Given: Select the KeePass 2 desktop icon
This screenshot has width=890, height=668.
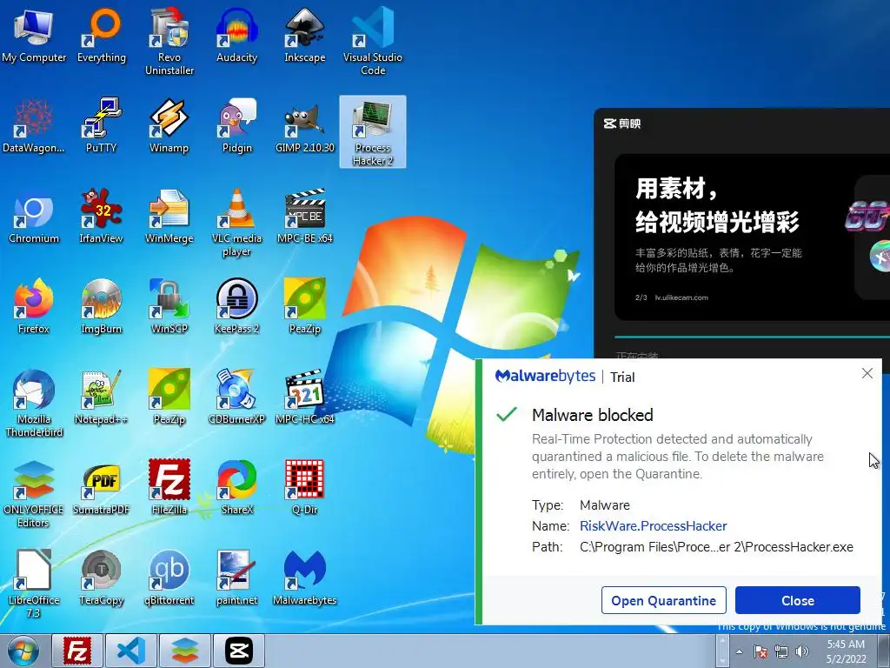Looking at the screenshot, I should 236,305.
